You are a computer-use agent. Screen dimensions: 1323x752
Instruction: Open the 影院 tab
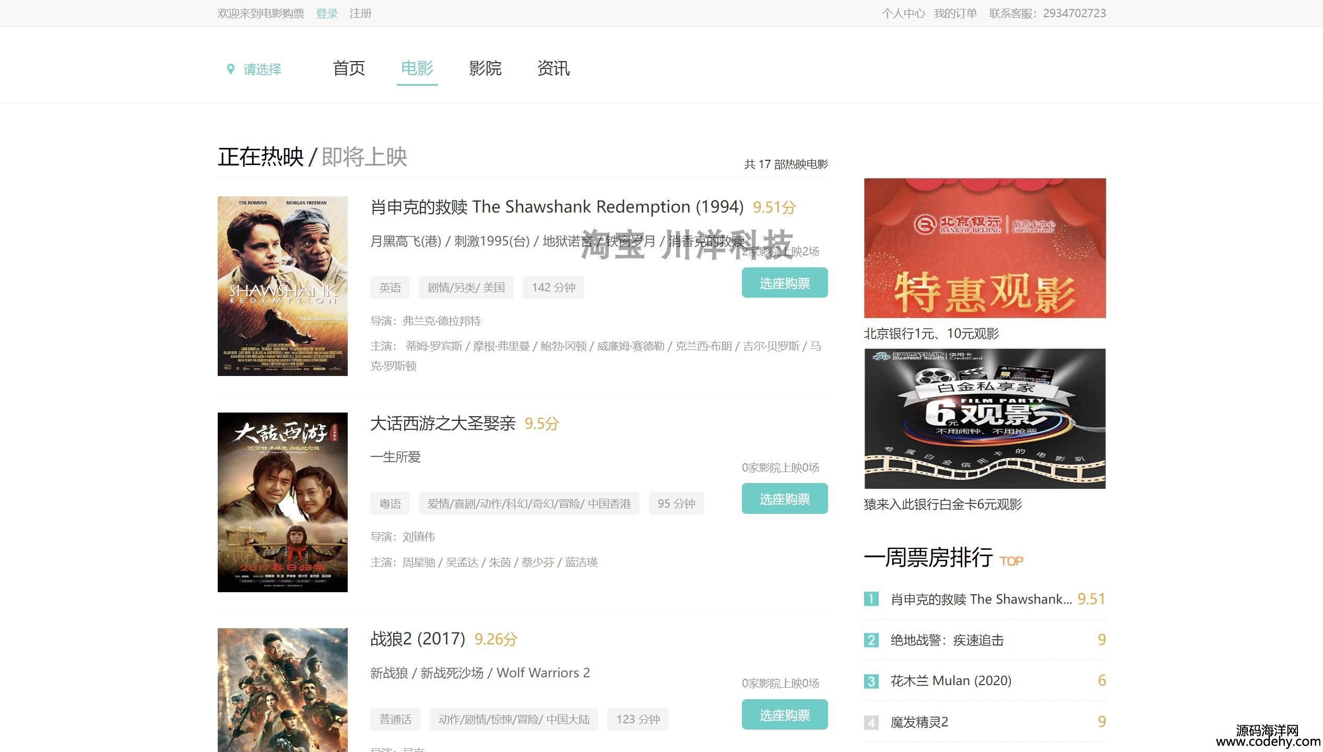point(485,68)
